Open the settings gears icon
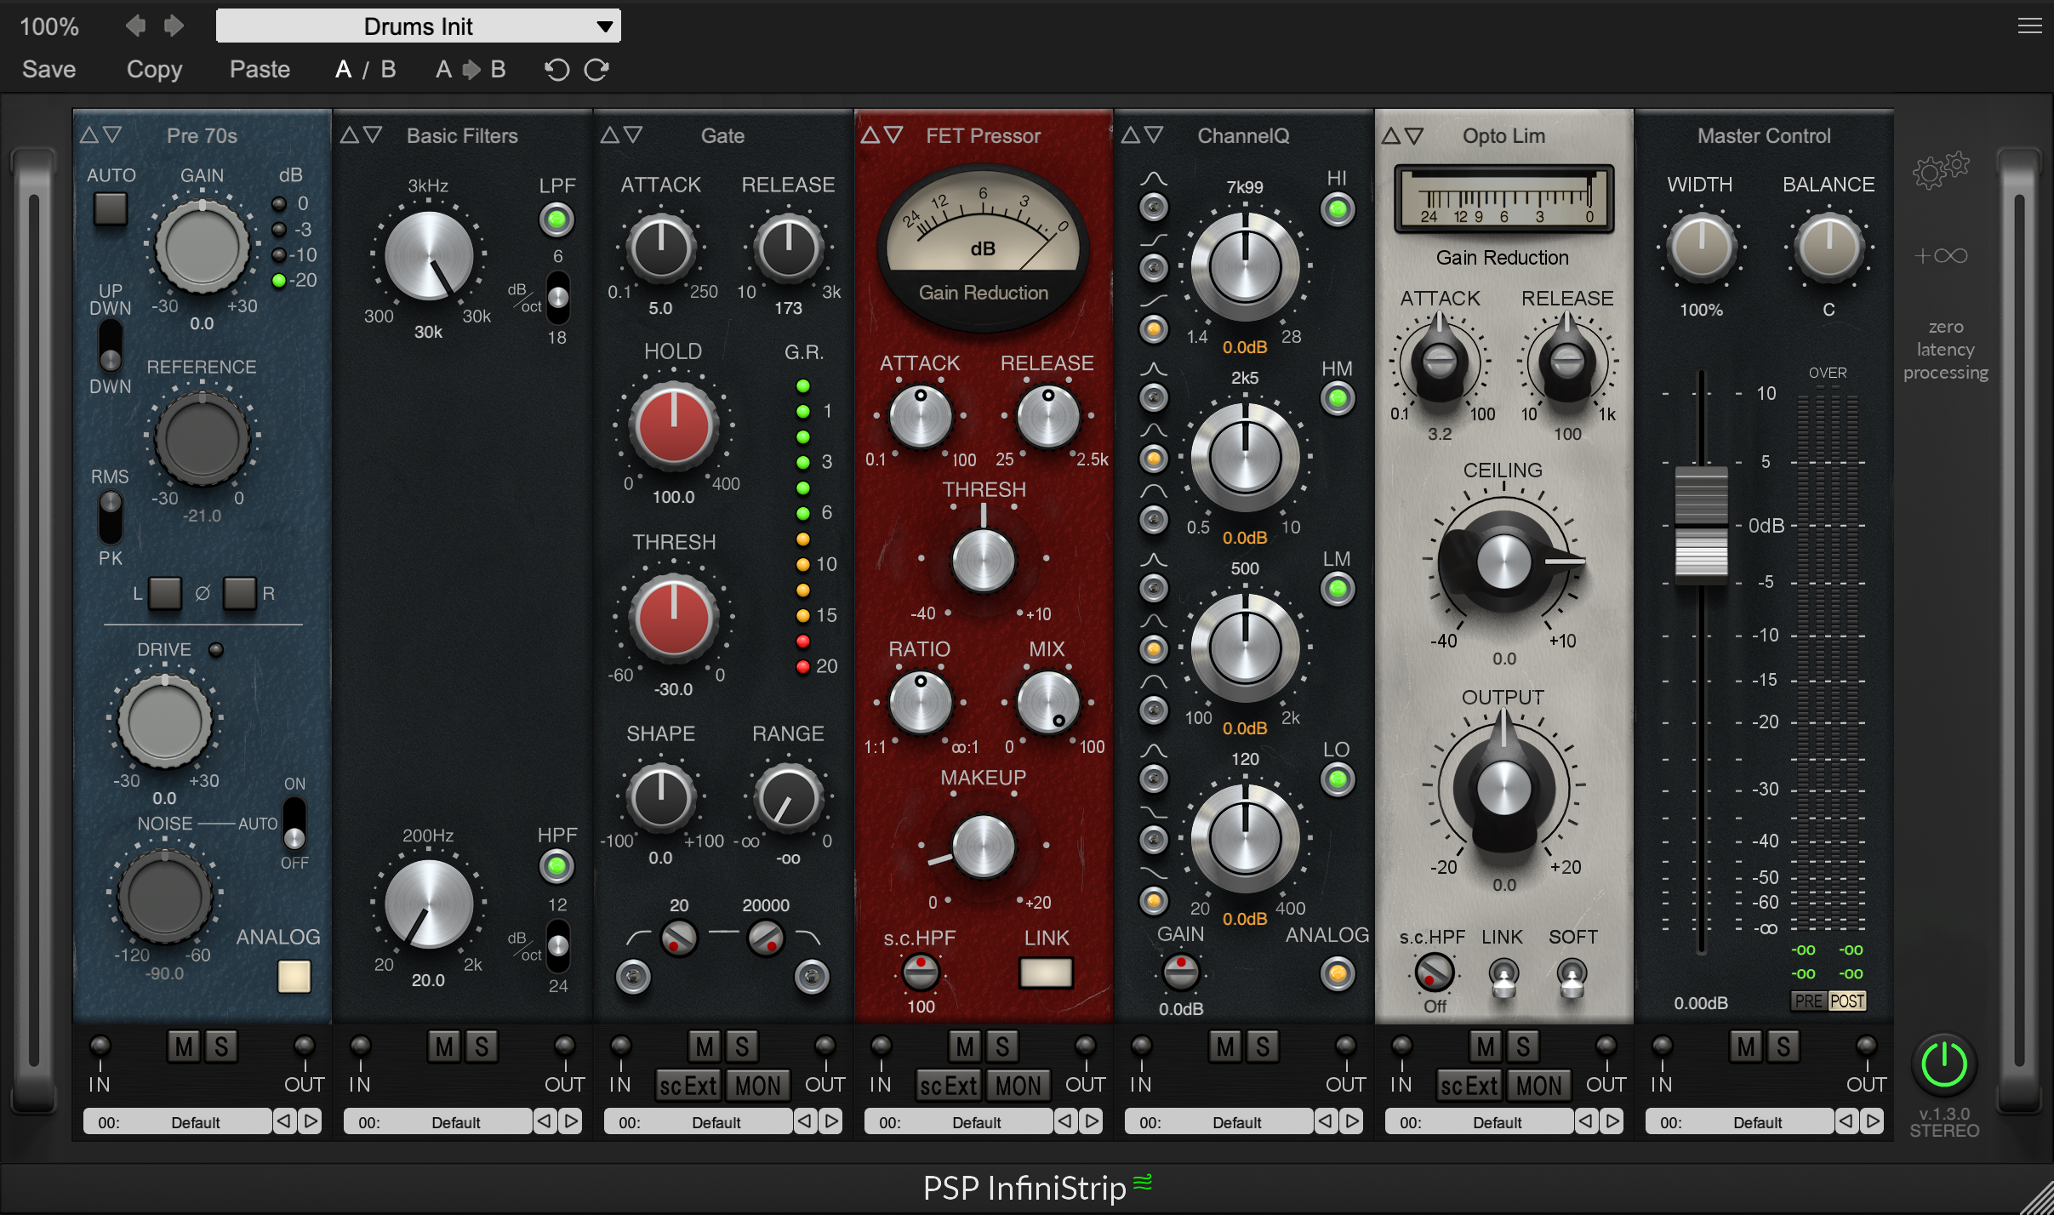This screenshot has width=2054, height=1215. click(x=1941, y=169)
